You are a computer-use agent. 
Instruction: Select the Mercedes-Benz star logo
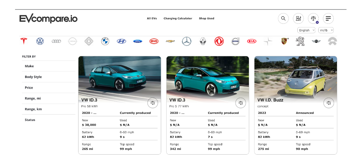point(186,41)
